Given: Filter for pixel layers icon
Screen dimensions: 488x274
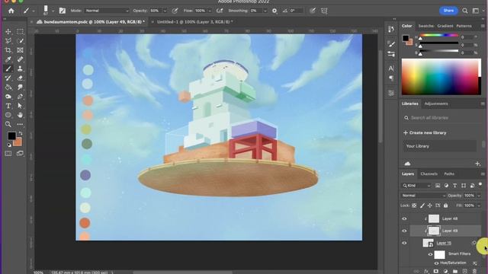Looking at the screenshot, I should 438,186.
